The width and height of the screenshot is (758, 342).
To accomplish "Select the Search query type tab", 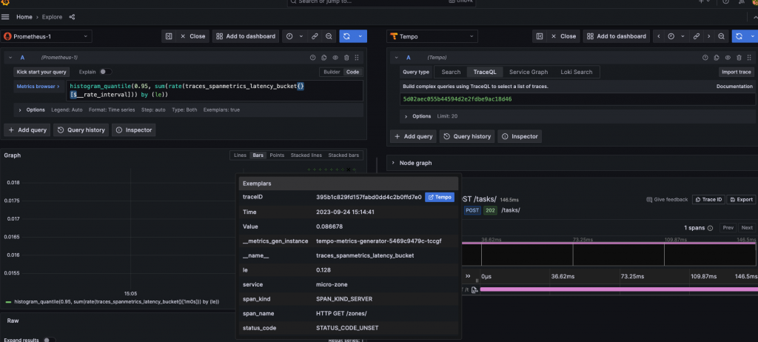I will point(451,72).
